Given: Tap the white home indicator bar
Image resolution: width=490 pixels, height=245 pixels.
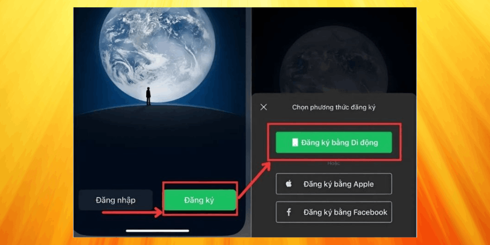Looking at the screenshot, I should [x=157, y=231].
